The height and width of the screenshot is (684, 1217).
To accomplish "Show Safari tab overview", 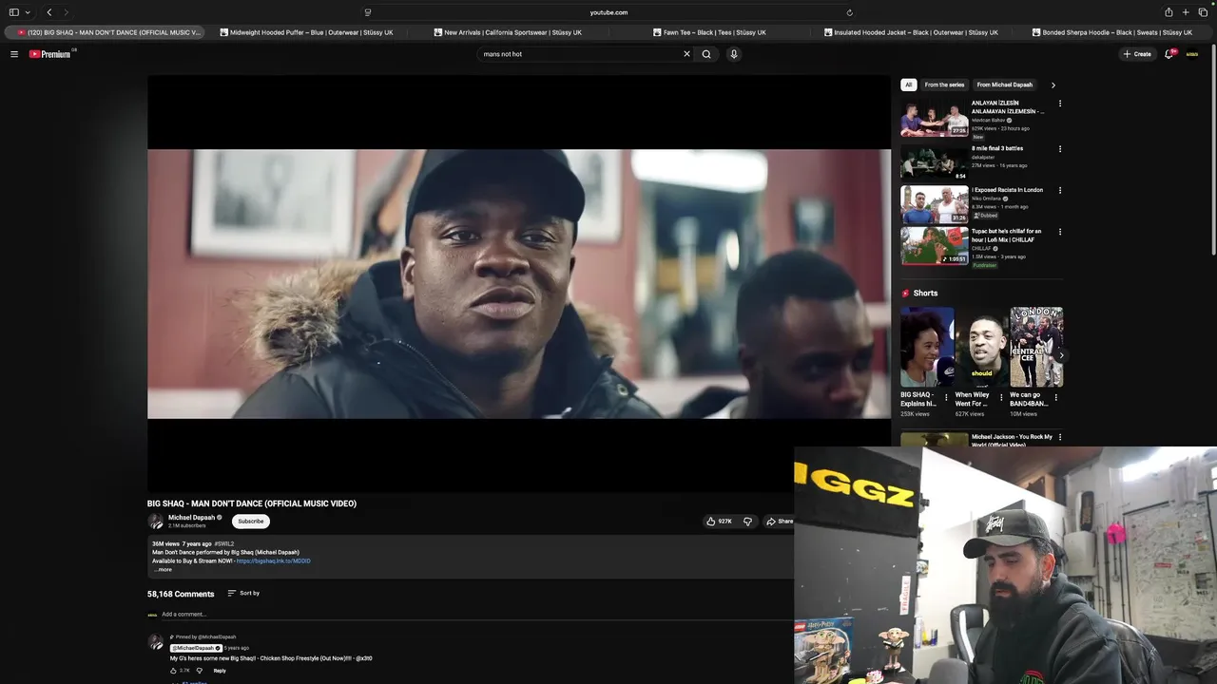I will click(x=1203, y=12).
